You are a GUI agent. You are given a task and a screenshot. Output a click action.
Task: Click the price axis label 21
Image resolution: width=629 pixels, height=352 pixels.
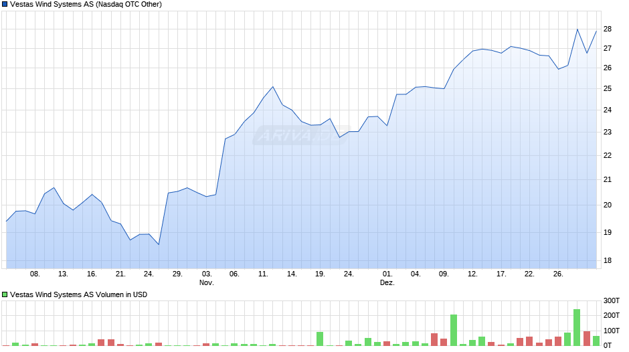click(608, 179)
